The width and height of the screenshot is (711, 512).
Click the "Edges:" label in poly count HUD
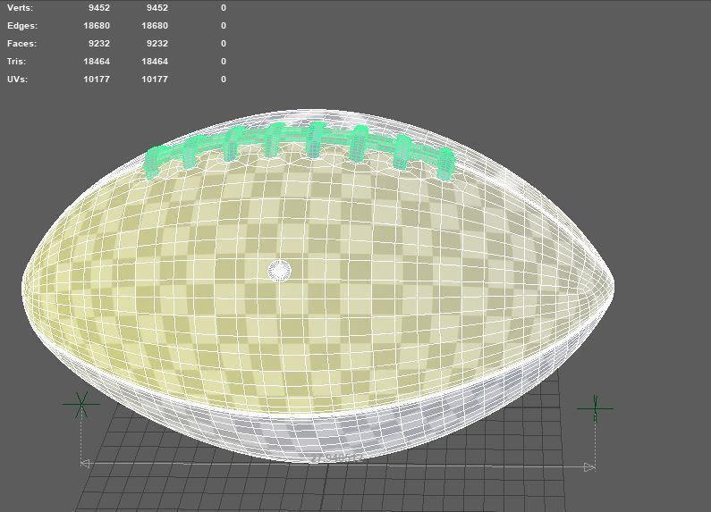[x=22, y=25]
